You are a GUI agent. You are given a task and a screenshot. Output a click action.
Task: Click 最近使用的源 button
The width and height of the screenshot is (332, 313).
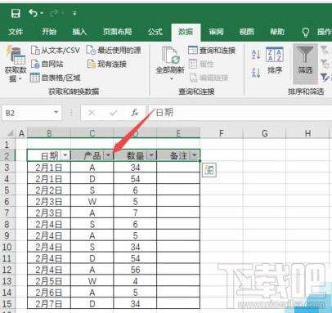pos(114,50)
